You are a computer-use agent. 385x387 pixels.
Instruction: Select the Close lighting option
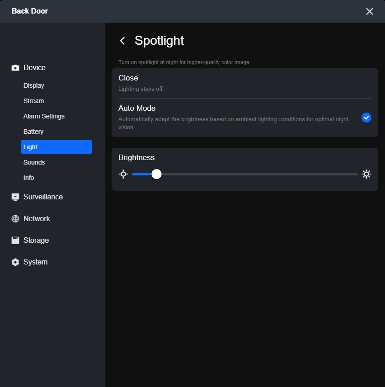point(244,84)
